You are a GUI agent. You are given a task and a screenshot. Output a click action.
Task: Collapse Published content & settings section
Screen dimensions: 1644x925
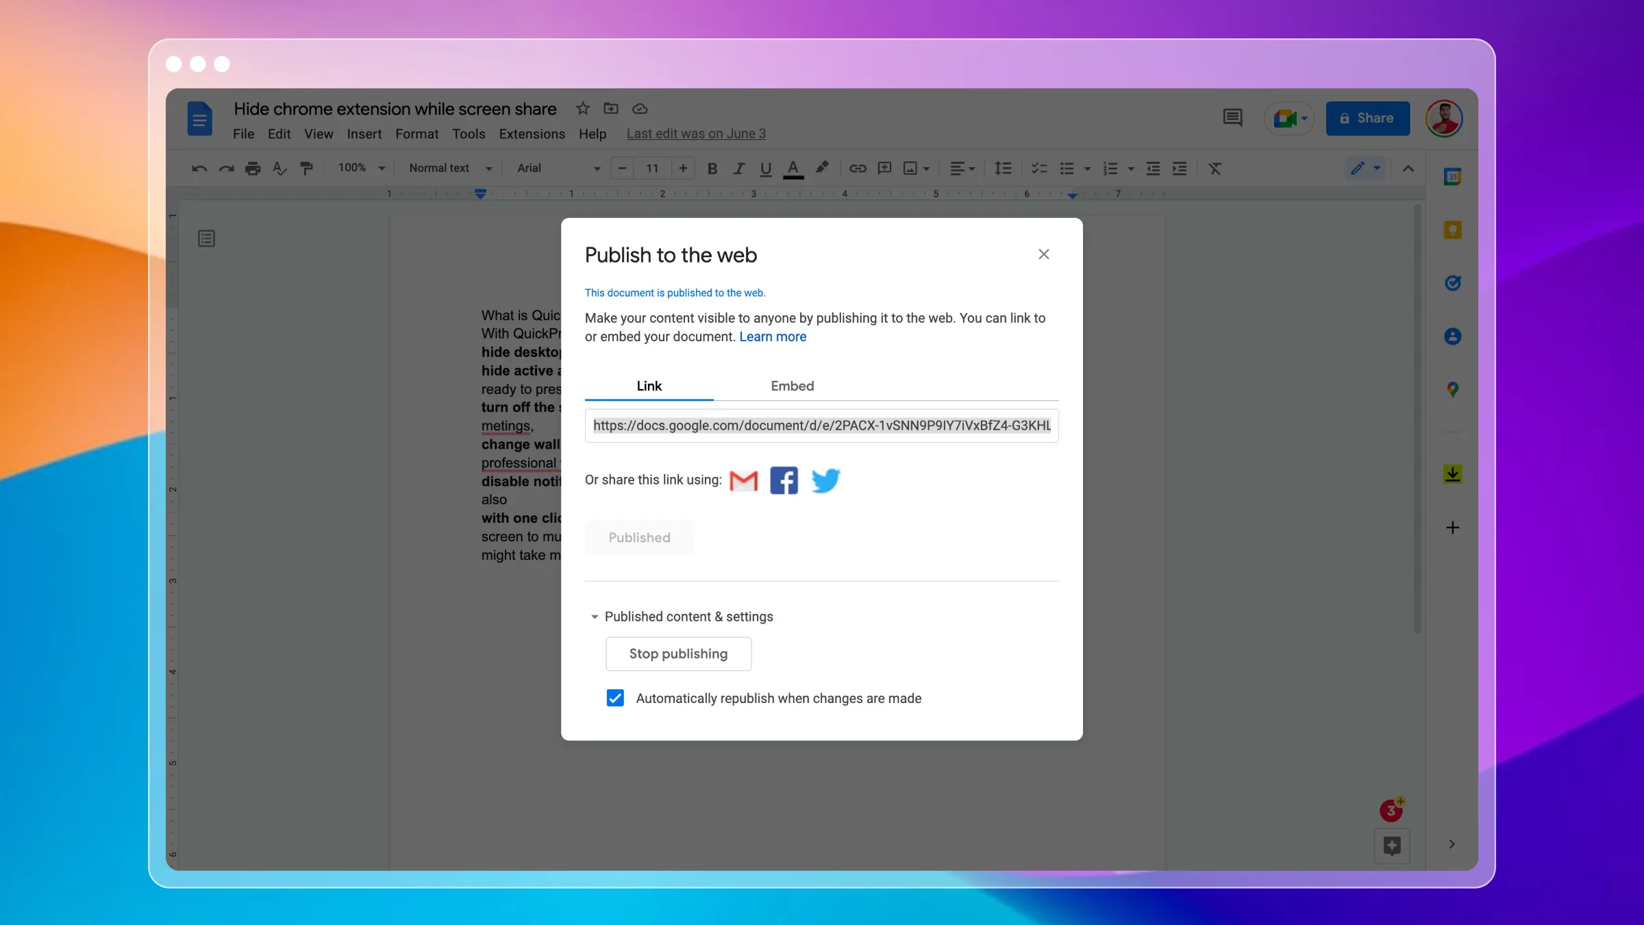[595, 617]
